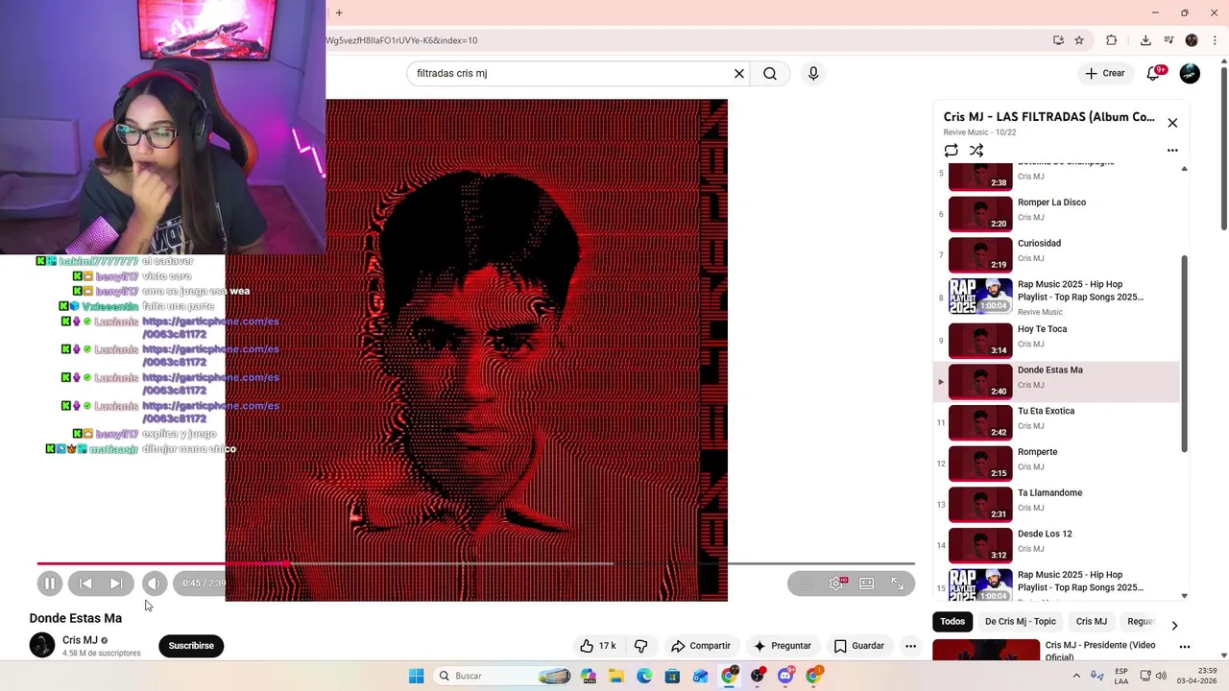Screen dimensions: 1229x691
Task: Select Hoy Te Toca in playlist
Action: (1056, 340)
